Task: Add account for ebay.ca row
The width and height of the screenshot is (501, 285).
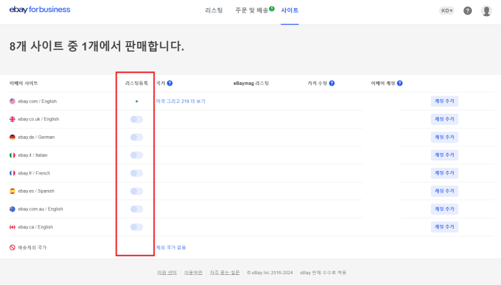Action: [444, 227]
